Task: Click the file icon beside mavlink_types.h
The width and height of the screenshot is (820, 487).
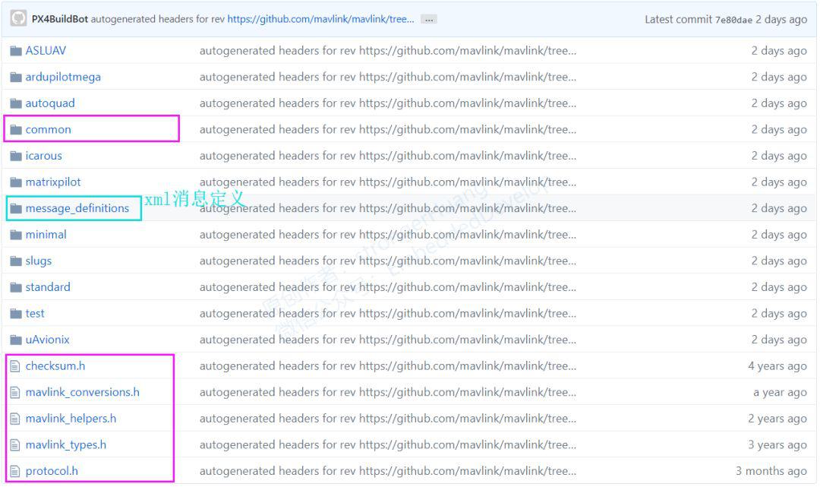Action: [15, 445]
